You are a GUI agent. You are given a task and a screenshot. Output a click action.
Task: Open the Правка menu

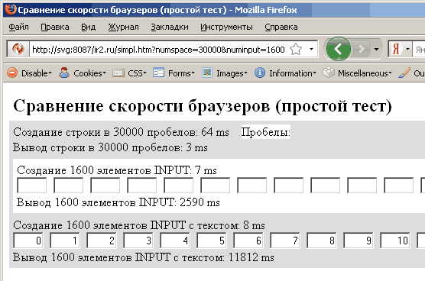click(55, 27)
